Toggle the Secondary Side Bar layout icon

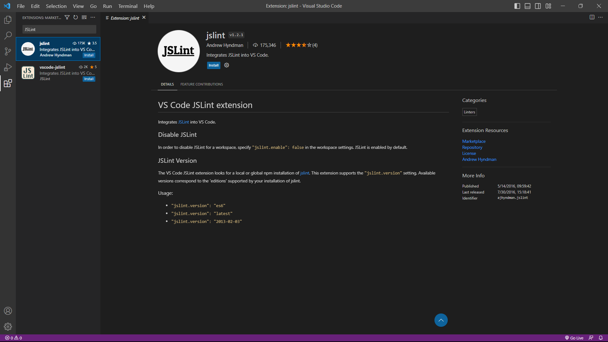(x=538, y=6)
